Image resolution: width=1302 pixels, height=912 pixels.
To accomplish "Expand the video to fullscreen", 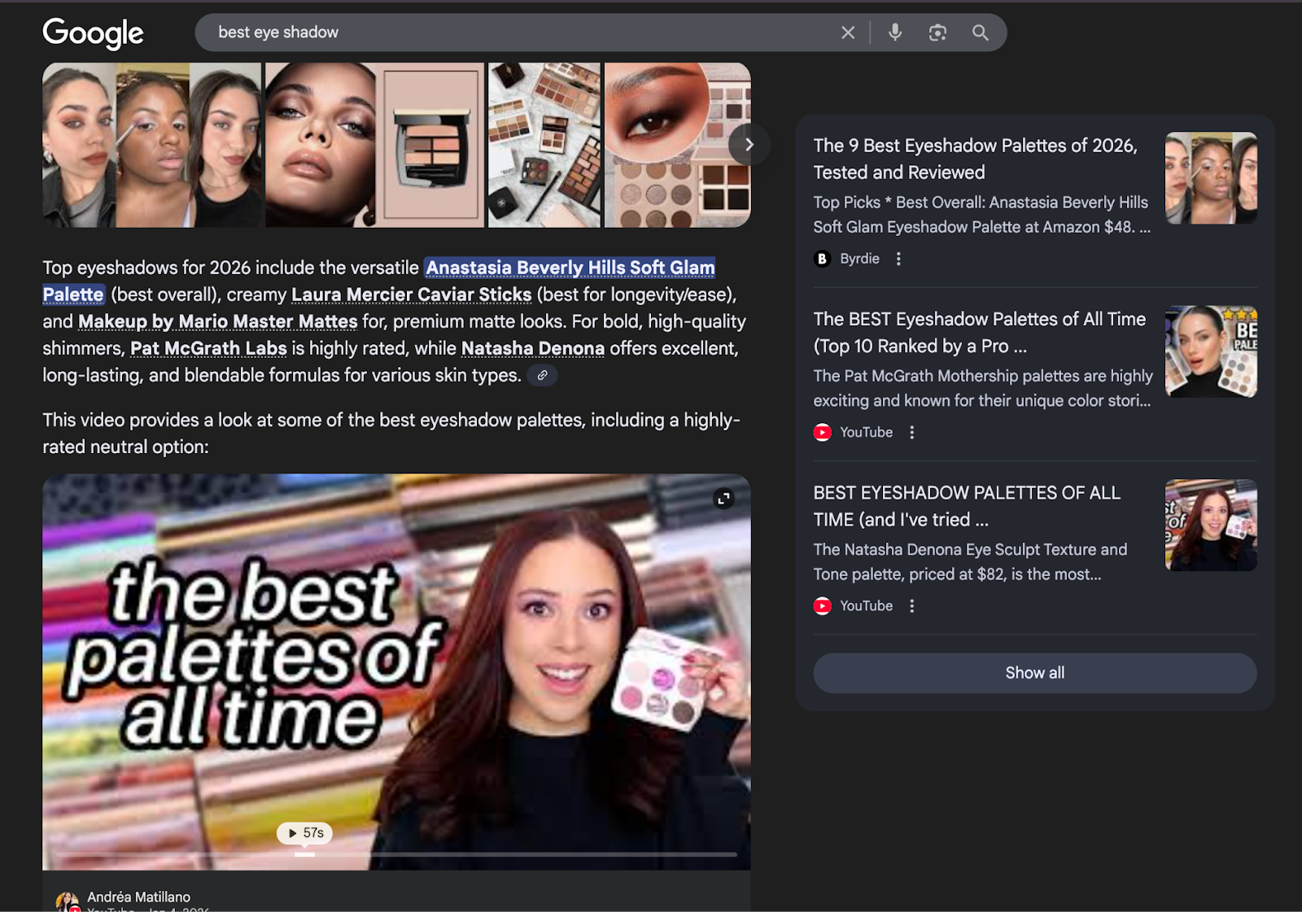I will pyautogui.click(x=723, y=499).
